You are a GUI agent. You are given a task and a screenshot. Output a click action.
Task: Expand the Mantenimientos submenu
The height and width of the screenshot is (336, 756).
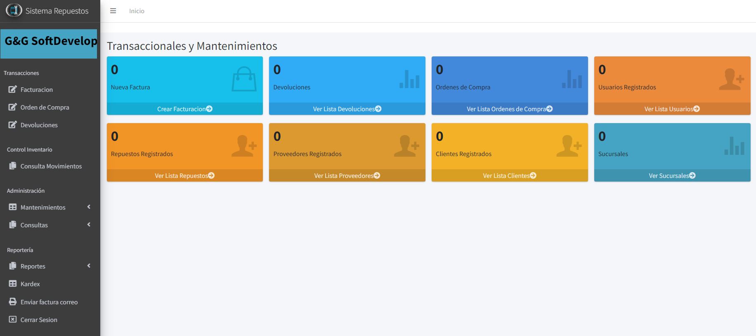pos(43,207)
